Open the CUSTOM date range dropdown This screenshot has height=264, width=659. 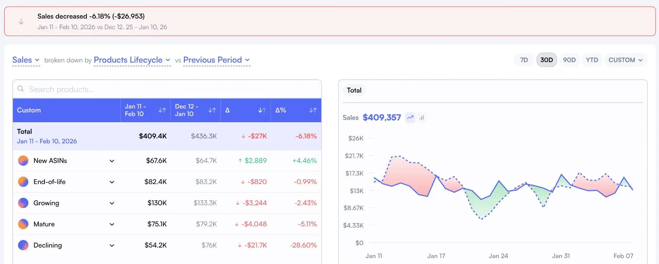pos(626,60)
